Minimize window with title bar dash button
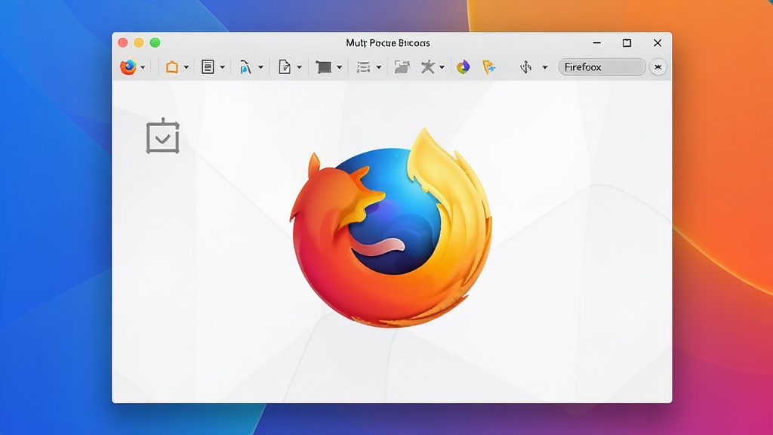 coord(597,43)
